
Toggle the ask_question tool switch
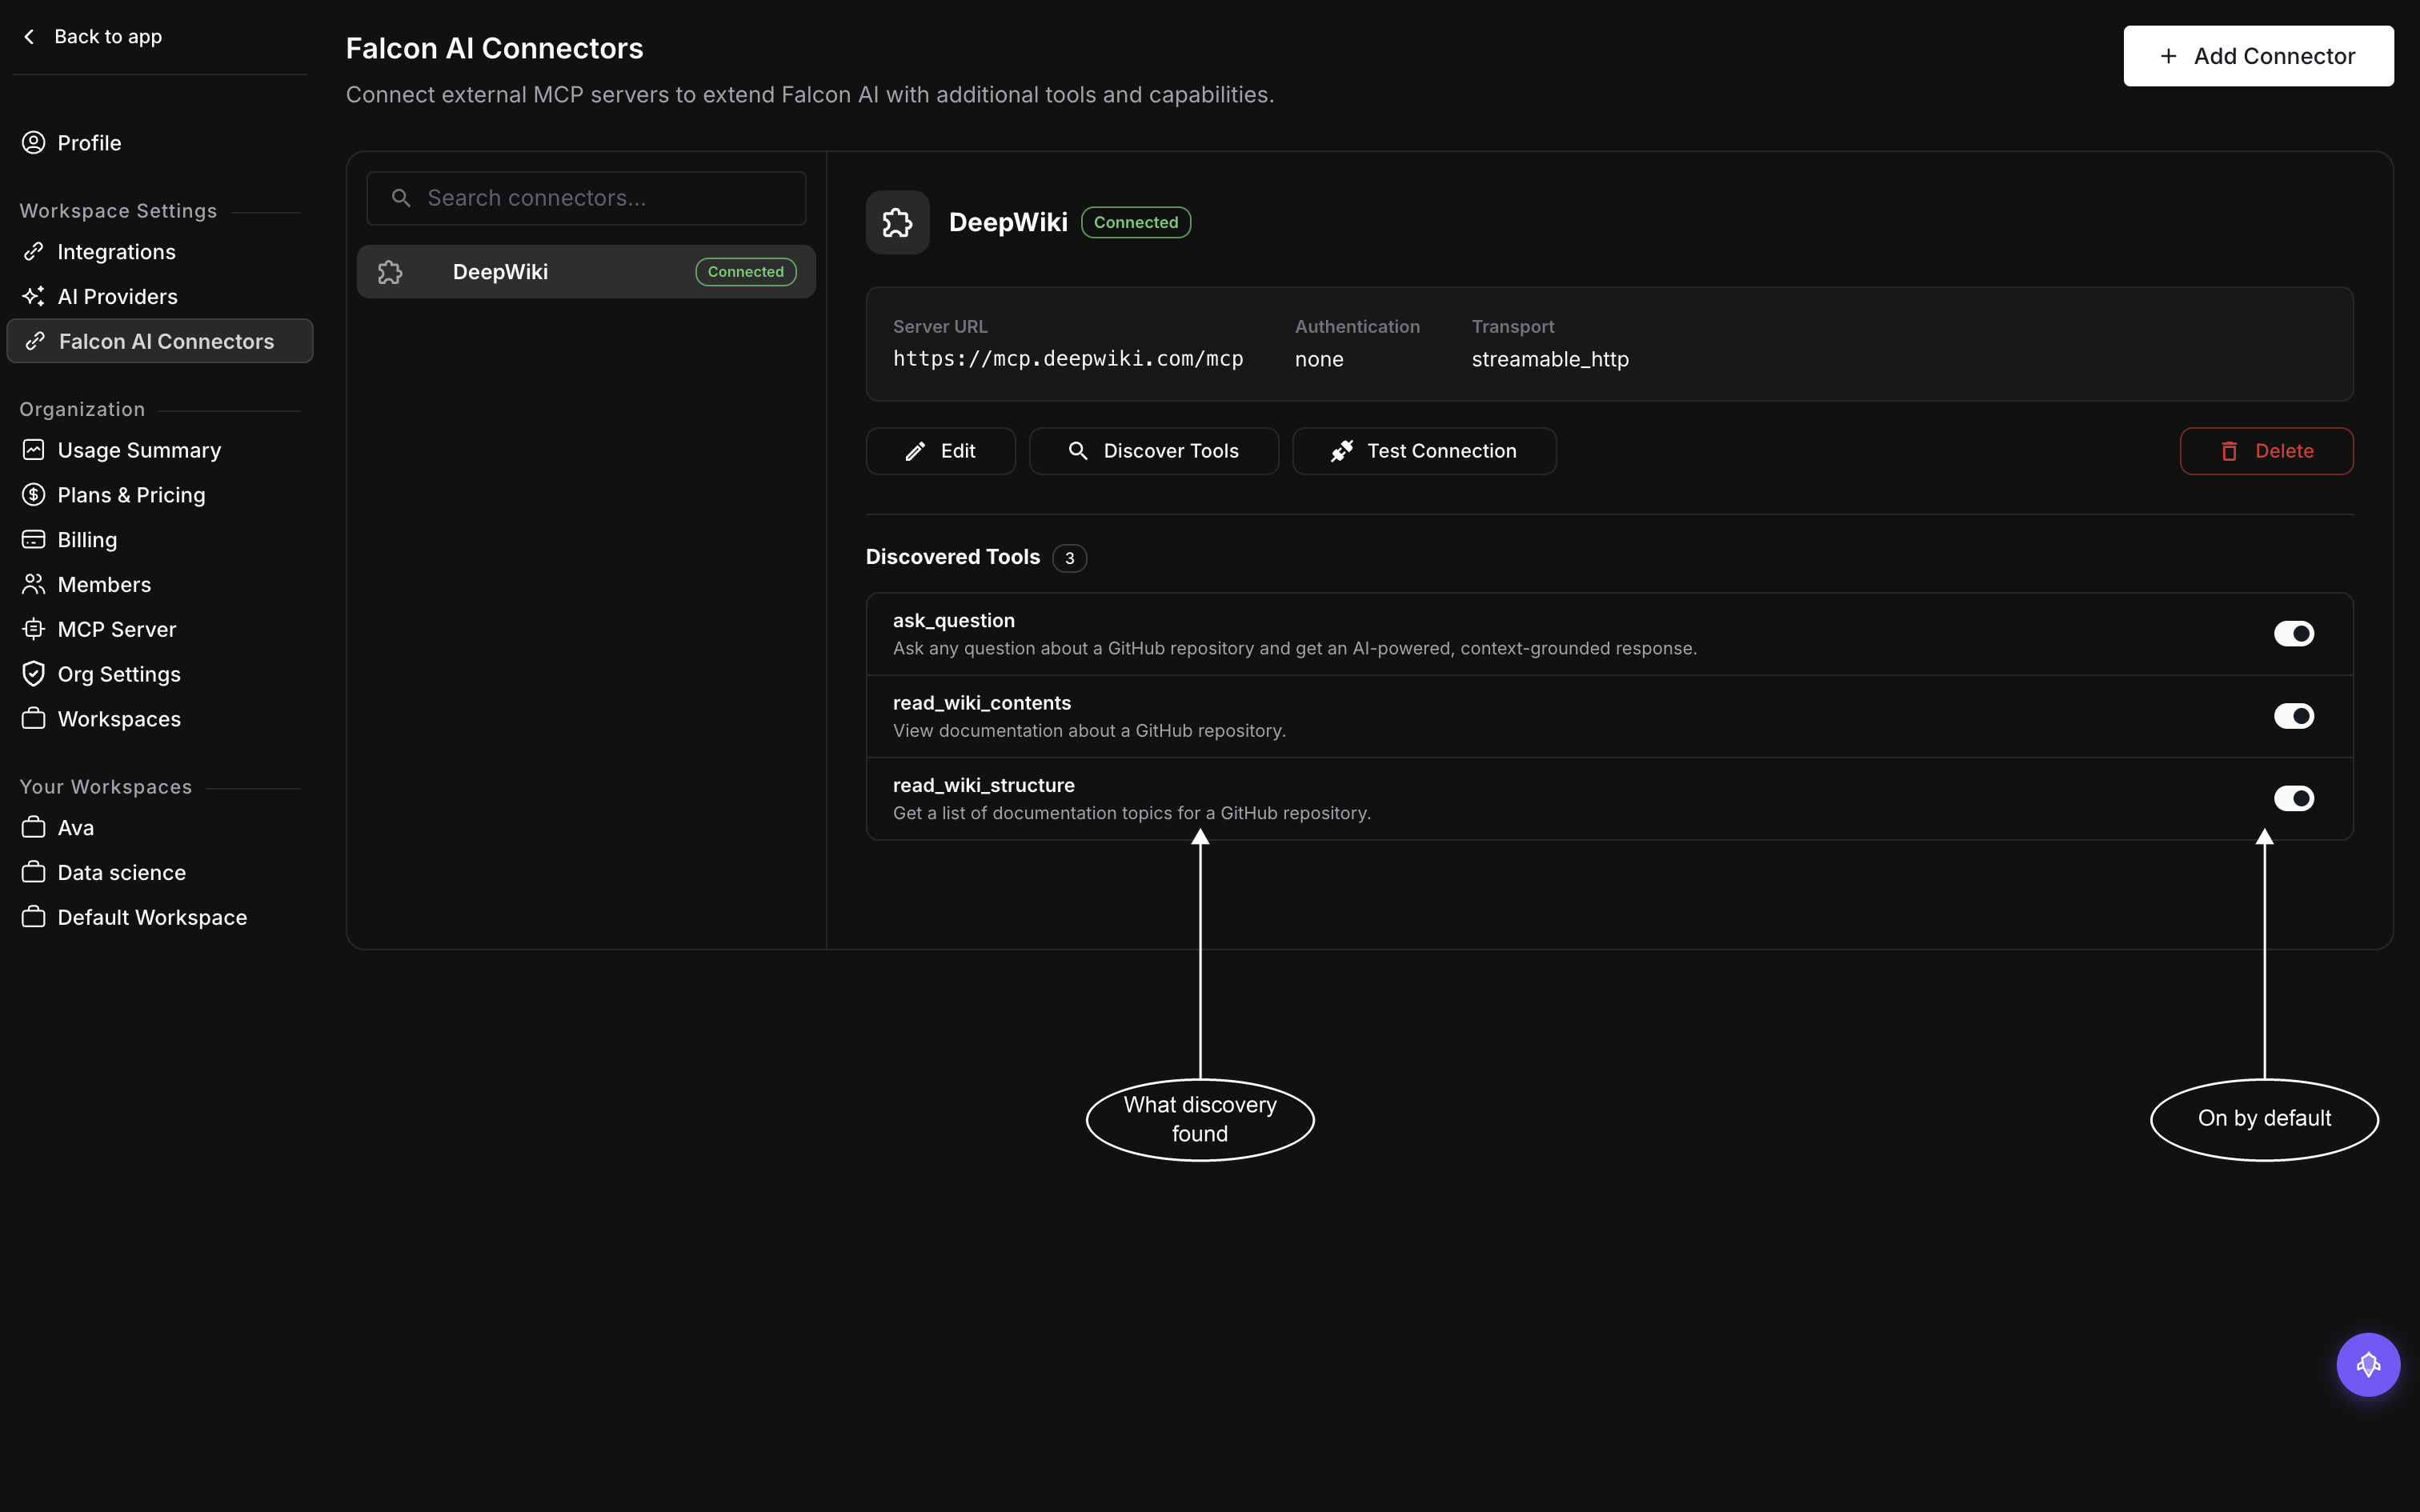pyautogui.click(x=2293, y=634)
